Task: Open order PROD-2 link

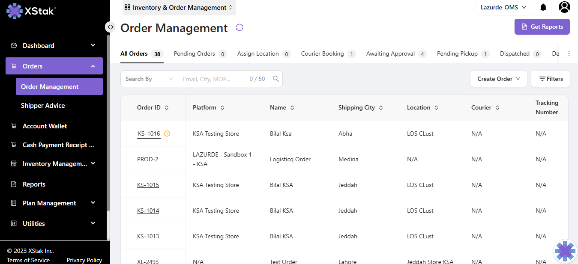Action: pos(147,159)
